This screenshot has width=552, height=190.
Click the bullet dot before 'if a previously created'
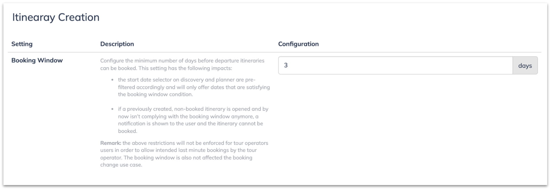(x=112, y=109)
